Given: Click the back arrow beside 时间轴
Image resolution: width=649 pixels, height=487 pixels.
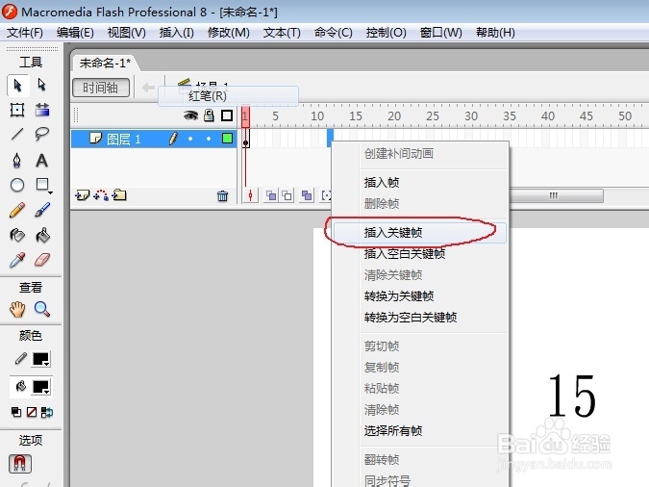Looking at the screenshot, I should tap(148, 88).
